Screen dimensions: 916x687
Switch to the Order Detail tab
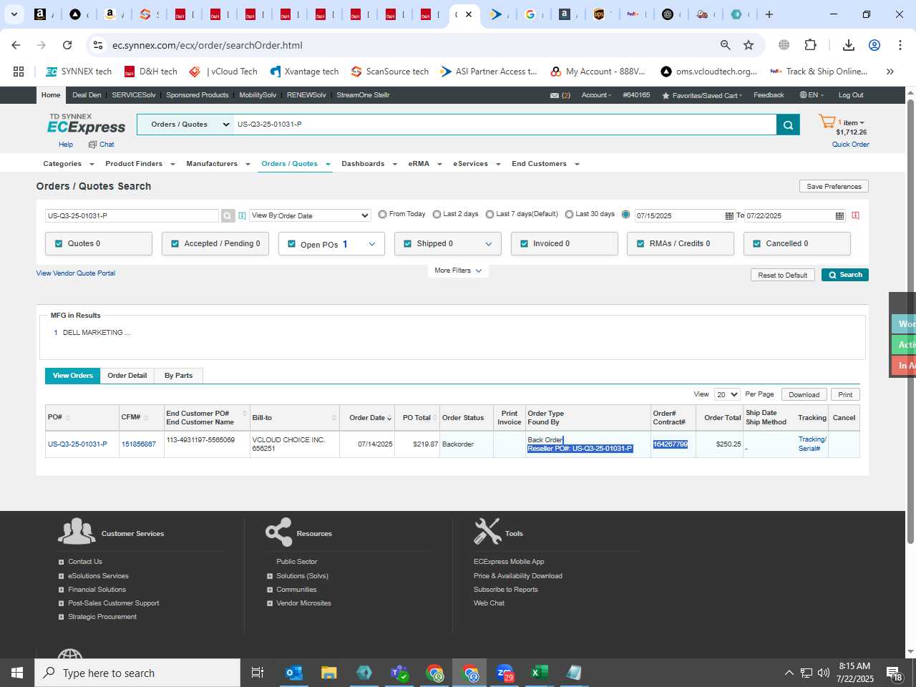(127, 376)
